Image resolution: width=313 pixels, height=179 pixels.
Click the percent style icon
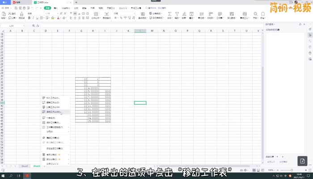click(x=121, y=18)
